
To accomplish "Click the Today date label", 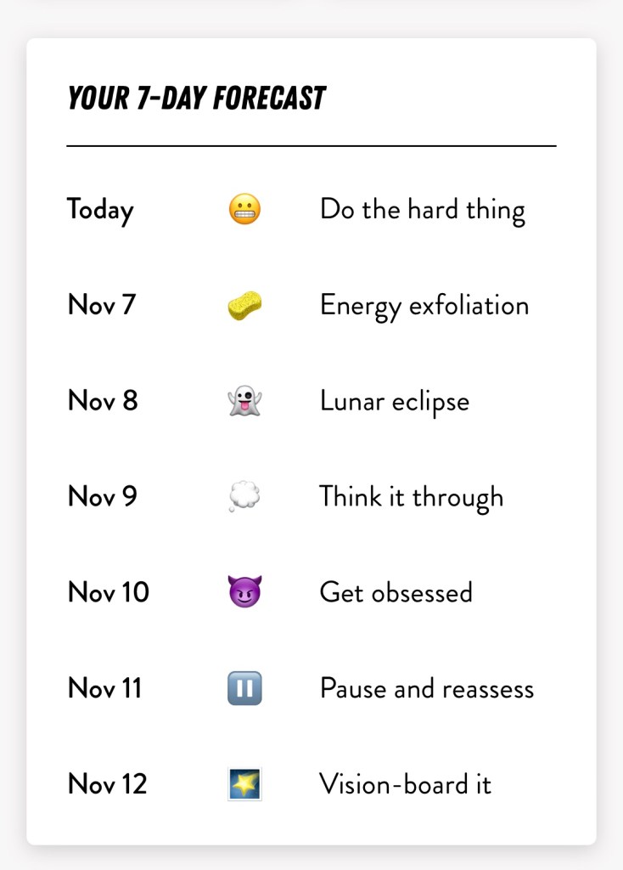I will click(100, 210).
